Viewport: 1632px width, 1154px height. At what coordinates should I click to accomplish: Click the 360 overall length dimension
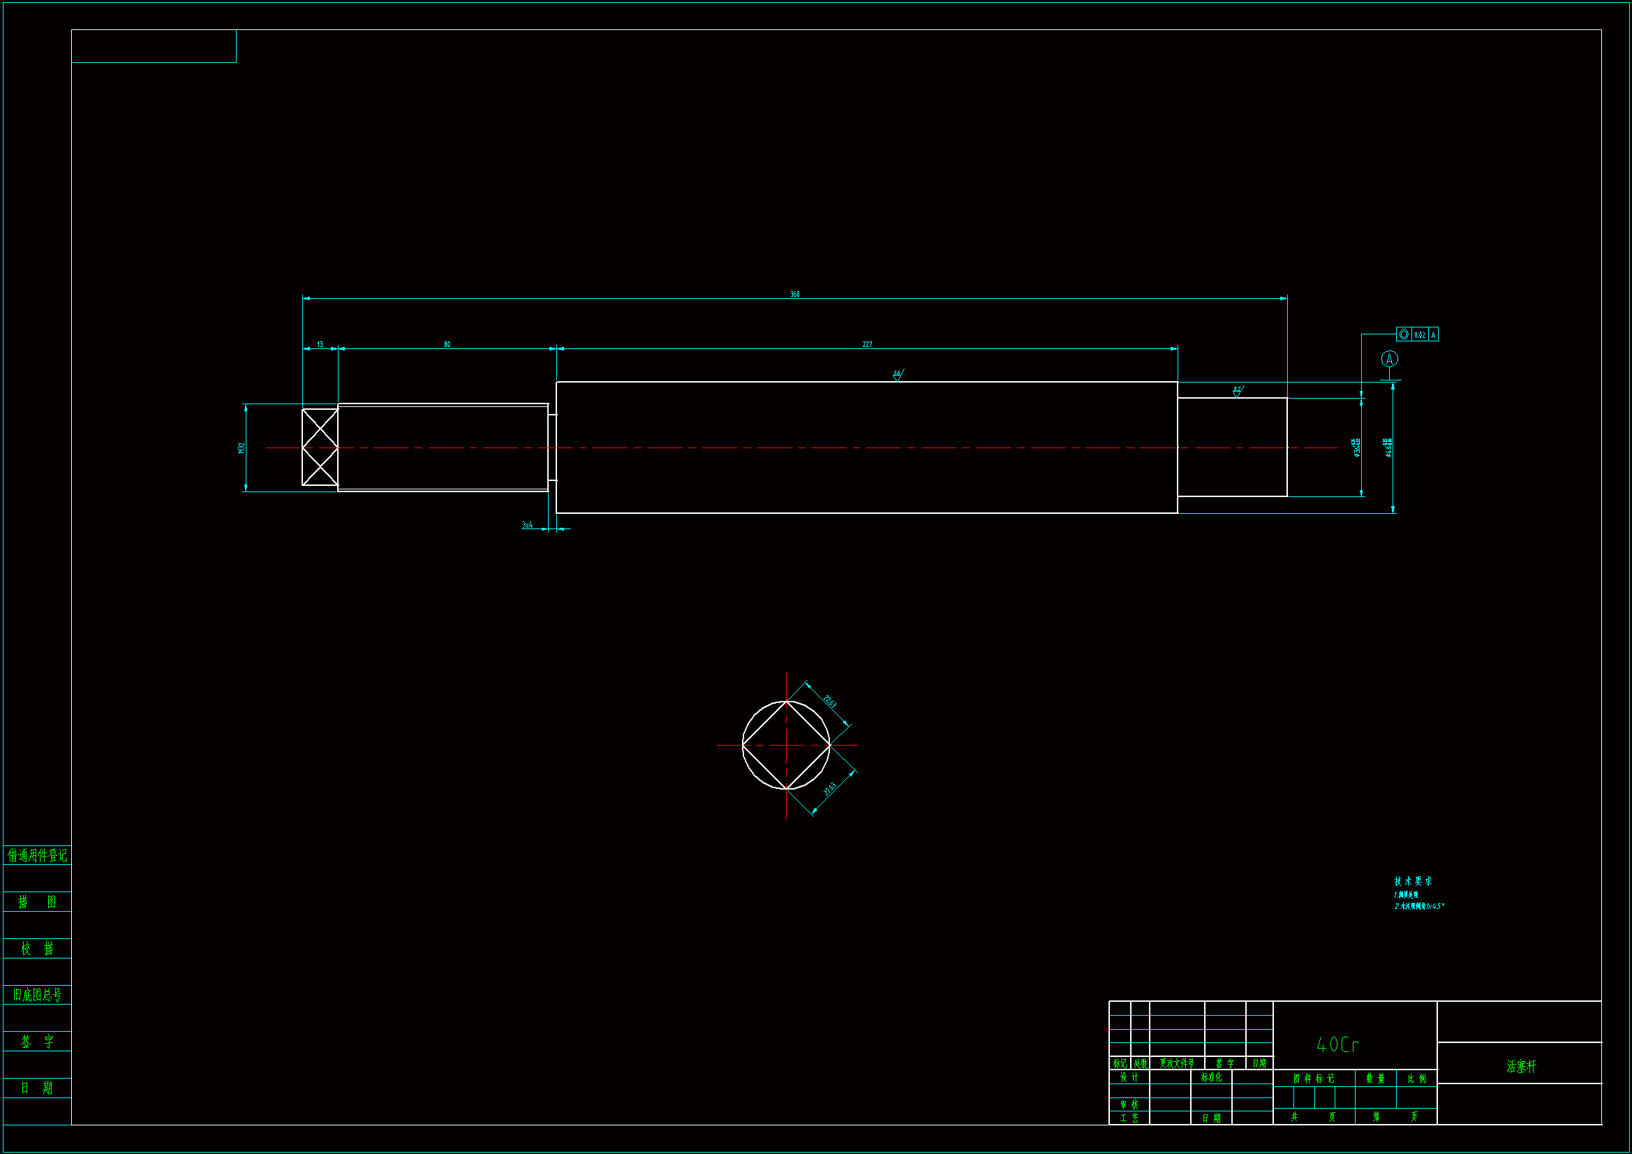click(794, 294)
